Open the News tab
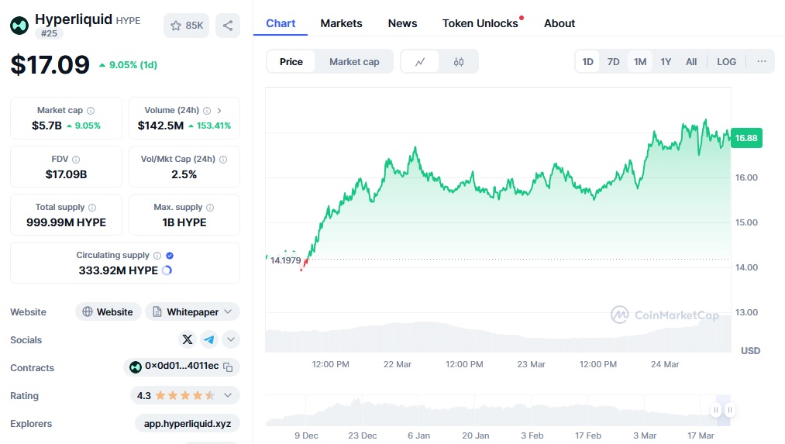Viewport: 785px width, 444px height. pos(402,23)
